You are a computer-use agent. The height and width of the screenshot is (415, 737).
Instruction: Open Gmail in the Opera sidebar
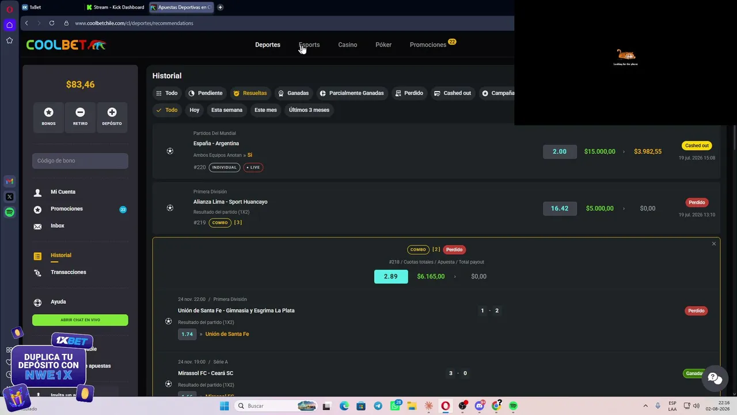pyautogui.click(x=9, y=182)
